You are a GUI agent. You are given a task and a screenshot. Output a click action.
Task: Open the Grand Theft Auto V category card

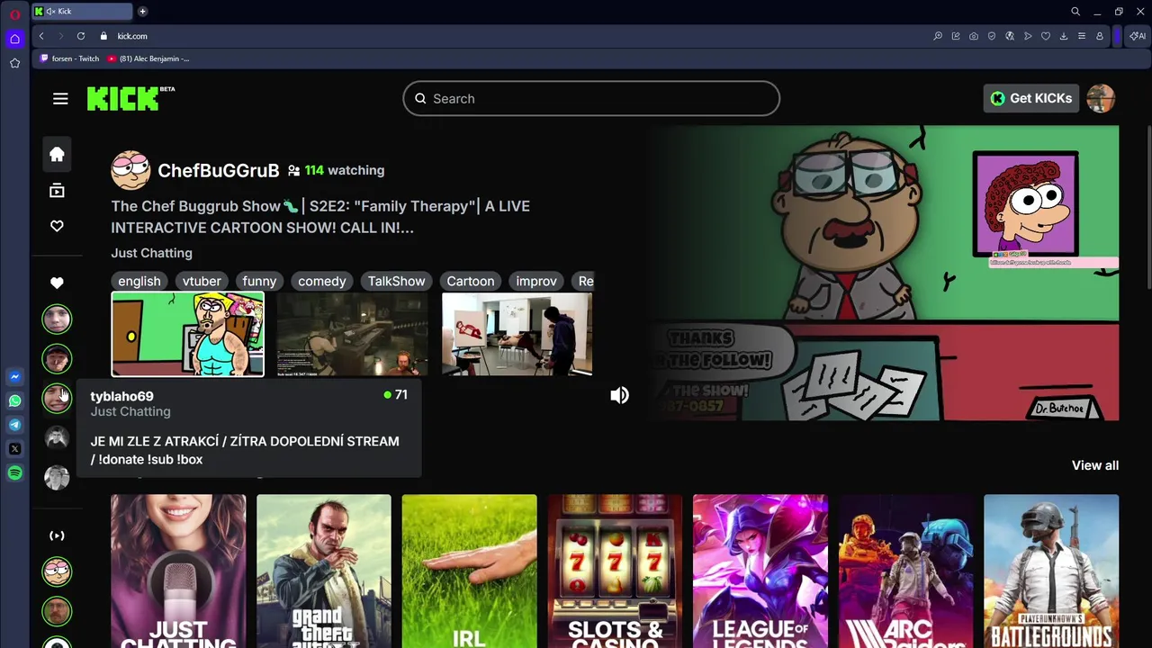pyautogui.click(x=324, y=571)
